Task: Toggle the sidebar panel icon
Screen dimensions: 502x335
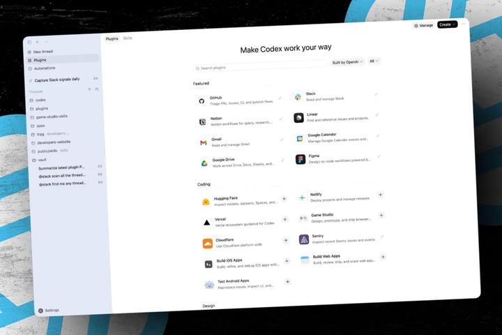Action: (29, 42)
